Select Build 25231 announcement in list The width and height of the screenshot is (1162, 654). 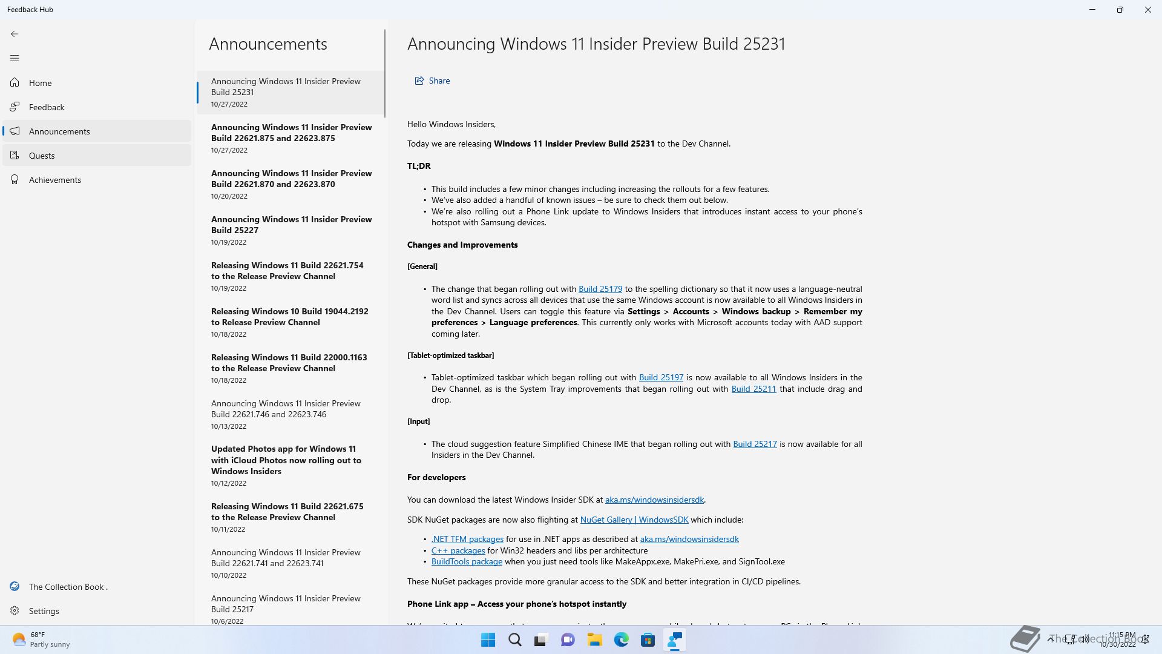tap(290, 92)
